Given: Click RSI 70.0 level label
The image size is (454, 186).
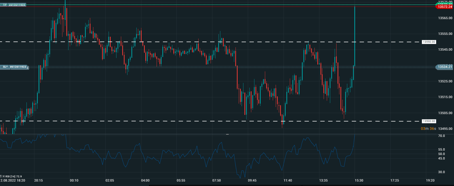Looking at the screenshot, I should [441, 136].
